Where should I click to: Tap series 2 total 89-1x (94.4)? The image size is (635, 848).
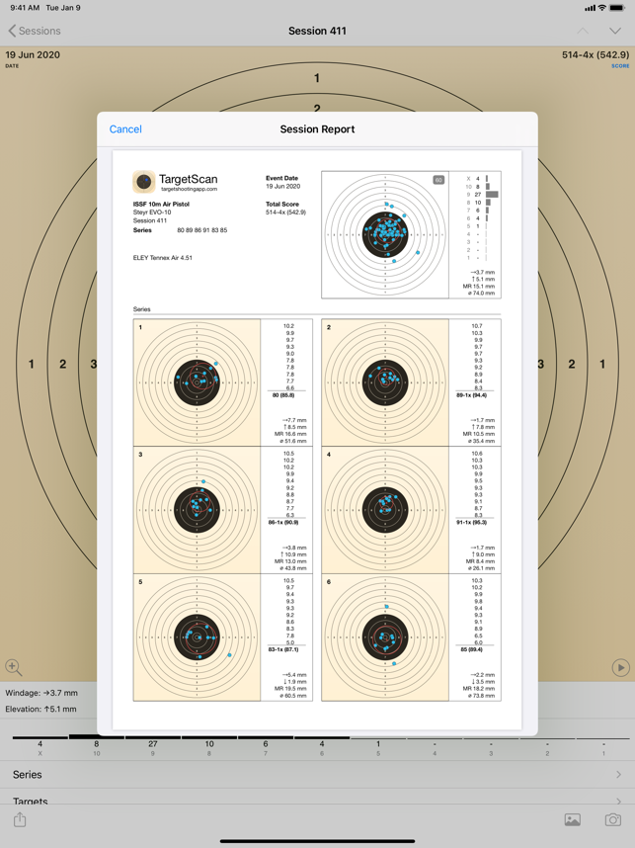coord(471,395)
